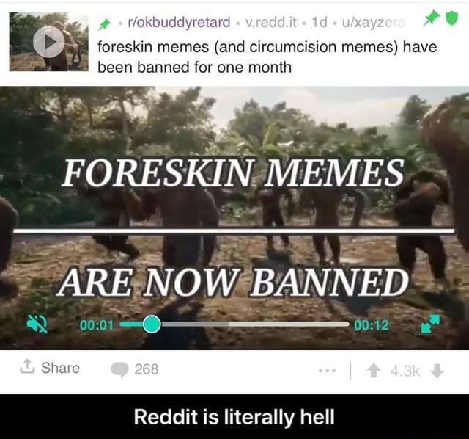Image resolution: width=469 pixels, height=439 pixels.
Task: Open the u/xayzera user profile
Action: point(373,22)
